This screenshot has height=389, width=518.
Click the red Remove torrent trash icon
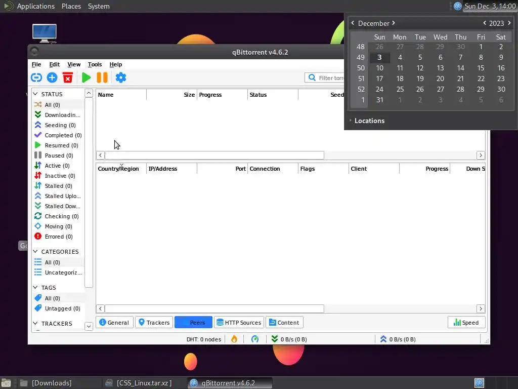[68, 77]
